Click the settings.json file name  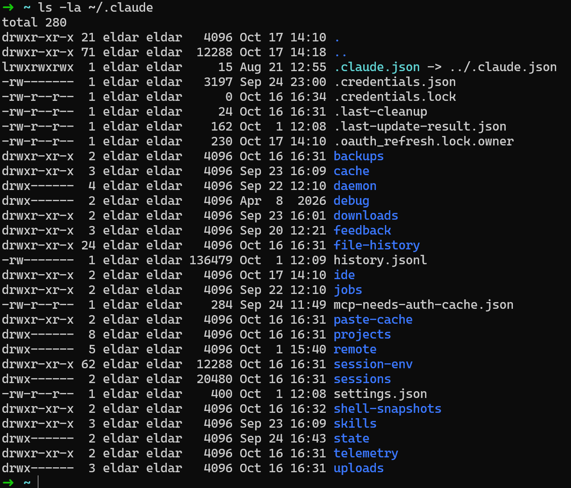(380, 394)
